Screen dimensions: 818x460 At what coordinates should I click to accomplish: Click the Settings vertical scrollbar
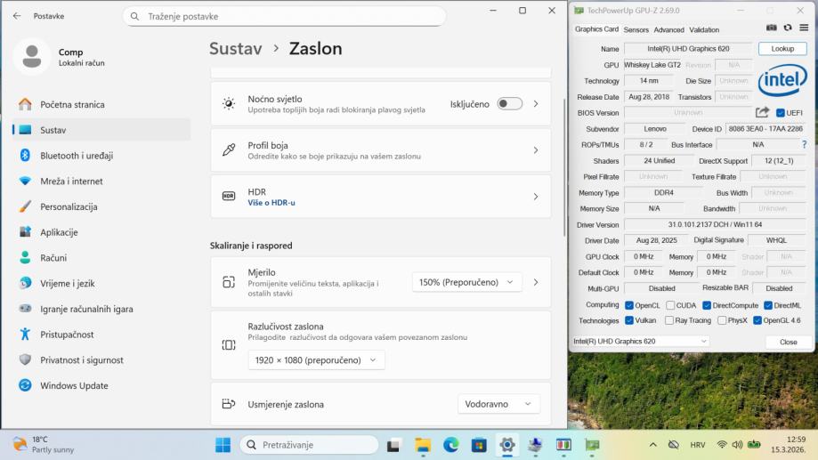click(x=564, y=167)
